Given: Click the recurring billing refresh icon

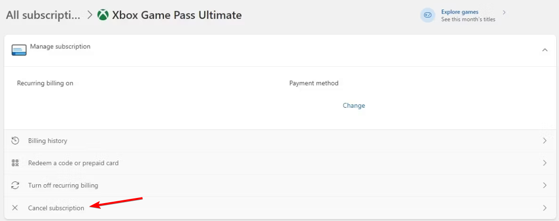Looking at the screenshot, I should click(15, 185).
